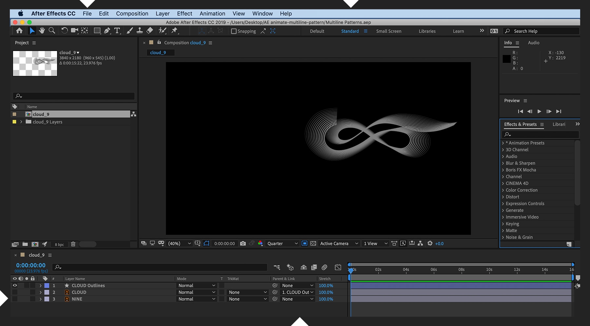This screenshot has height=326, width=590.
Task: Switch to the Audio panel tab
Action: [x=534, y=43]
